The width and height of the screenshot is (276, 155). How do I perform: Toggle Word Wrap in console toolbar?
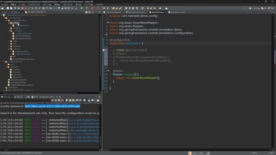click(x=74, y=100)
